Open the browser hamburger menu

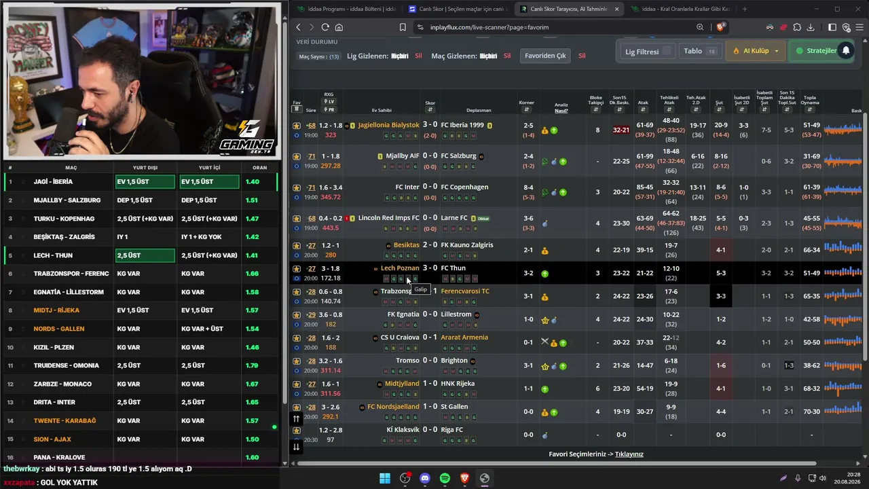859,27
